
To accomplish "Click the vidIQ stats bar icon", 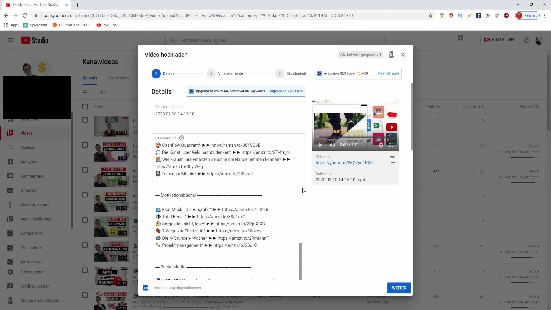I will coord(461,38).
